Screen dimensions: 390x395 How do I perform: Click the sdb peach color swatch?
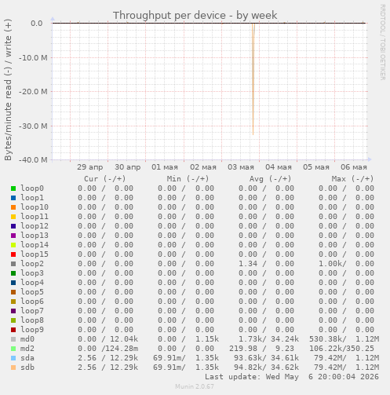click(x=13, y=368)
